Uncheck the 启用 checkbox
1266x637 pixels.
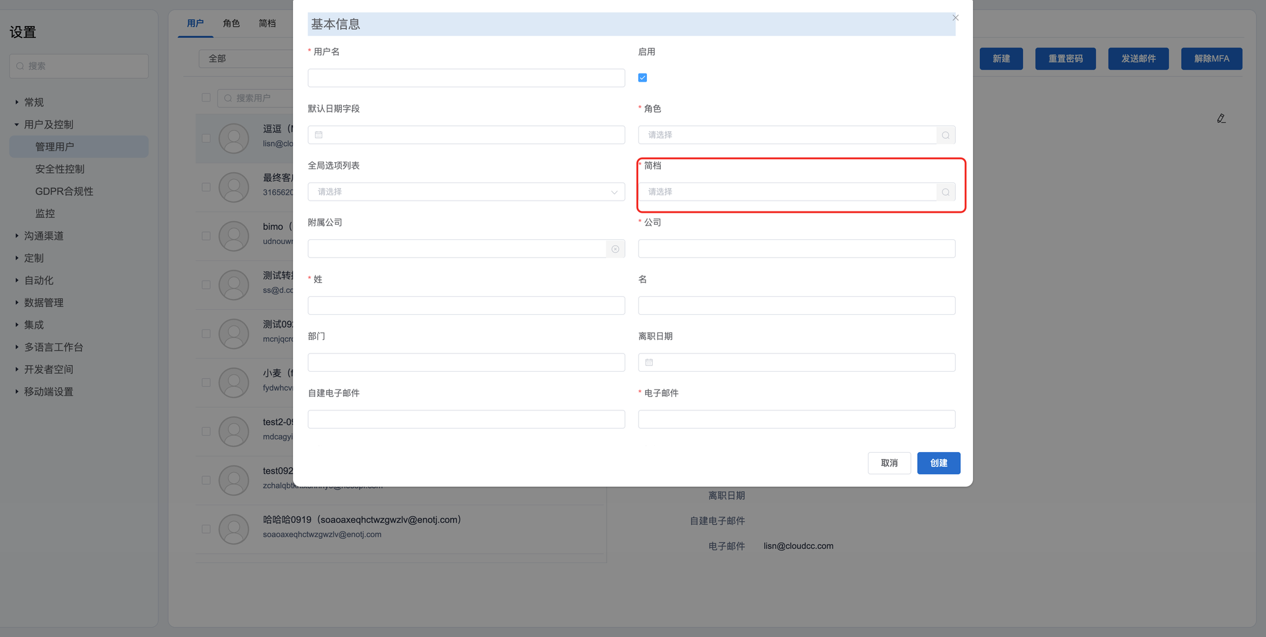click(642, 78)
